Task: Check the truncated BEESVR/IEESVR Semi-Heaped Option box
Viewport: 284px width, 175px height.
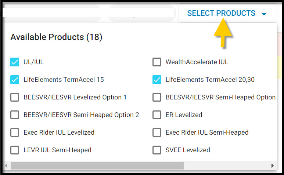Action: click(157, 97)
